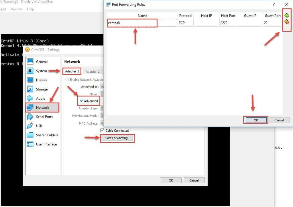The height and width of the screenshot is (207, 293).
Task: Edit the centos8 rule name field
Action: click(x=132, y=23)
